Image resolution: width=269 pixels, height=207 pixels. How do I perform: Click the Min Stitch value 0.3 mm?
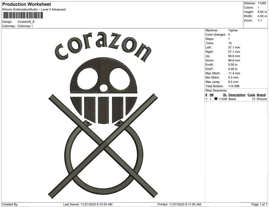pyautogui.click(x=233, y=77)
